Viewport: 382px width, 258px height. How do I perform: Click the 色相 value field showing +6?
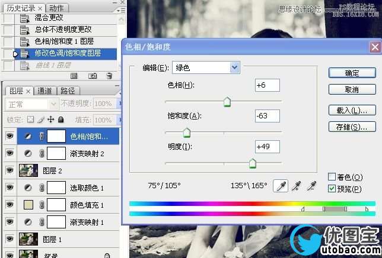(x=268, y=85)
